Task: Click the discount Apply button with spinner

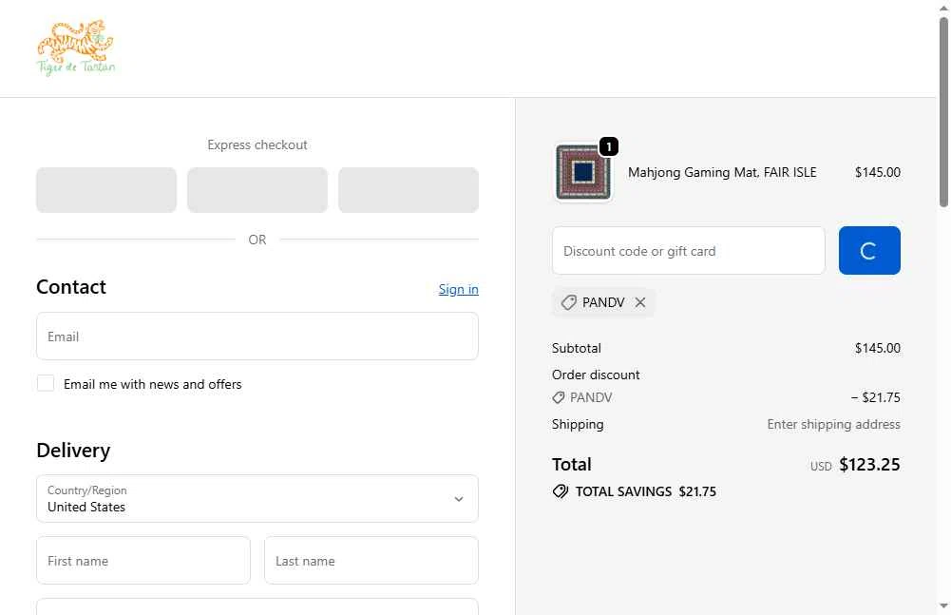Action: coord(869,250)
